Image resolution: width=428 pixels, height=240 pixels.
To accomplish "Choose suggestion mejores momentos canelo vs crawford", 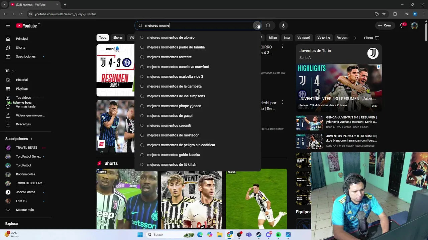I will 198,67.
